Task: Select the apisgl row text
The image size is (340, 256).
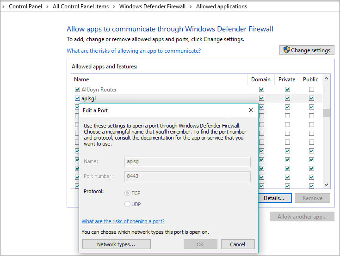Action: (x=88, y=98)
